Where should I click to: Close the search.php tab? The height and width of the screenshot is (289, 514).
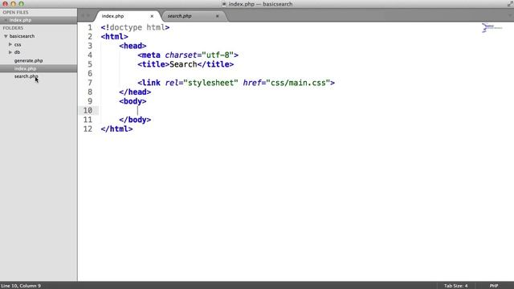pos(217,16)
